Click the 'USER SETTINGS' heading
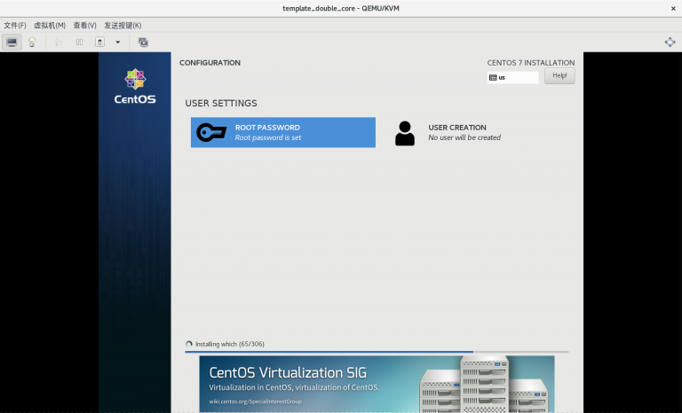The height and width of the screenshot is (413, 682). (x=221, y=104)
